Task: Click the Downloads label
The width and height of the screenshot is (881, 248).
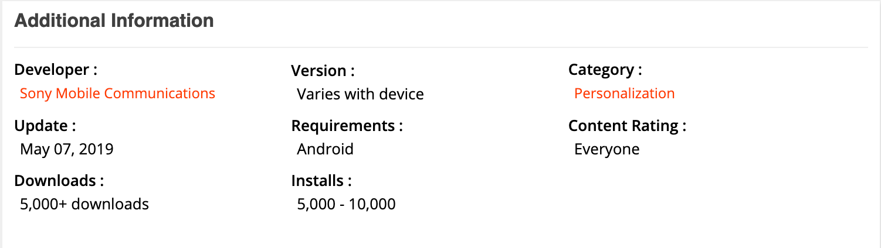Action: pyautogui.click(x=59, y=181)
